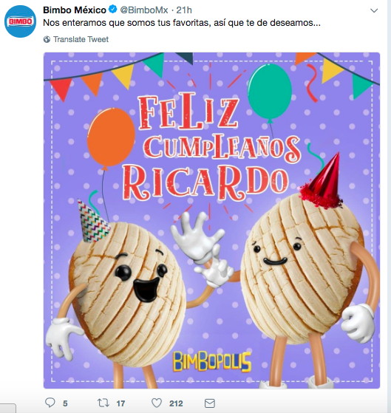Screen dimensions: 391x413
Task: Send tweet via envelope message icon
Action: 210,403
